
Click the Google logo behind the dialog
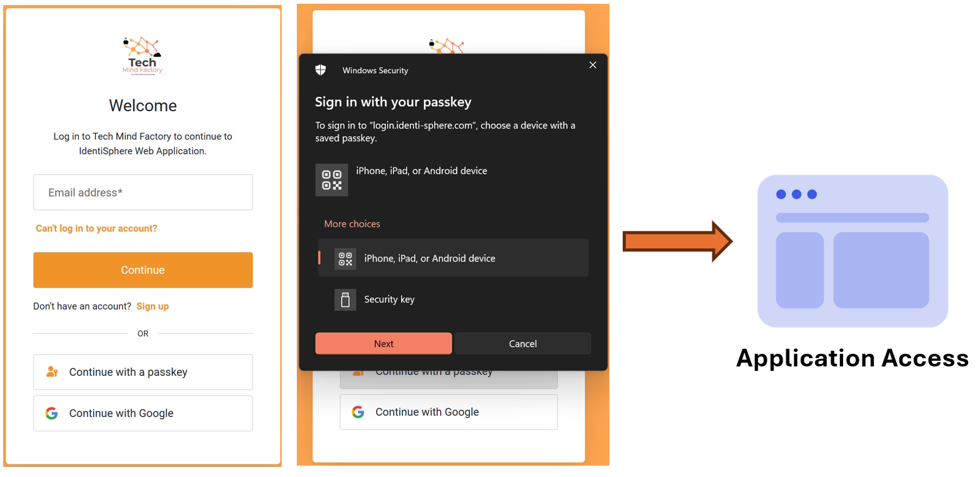click(x=358, y=412)
